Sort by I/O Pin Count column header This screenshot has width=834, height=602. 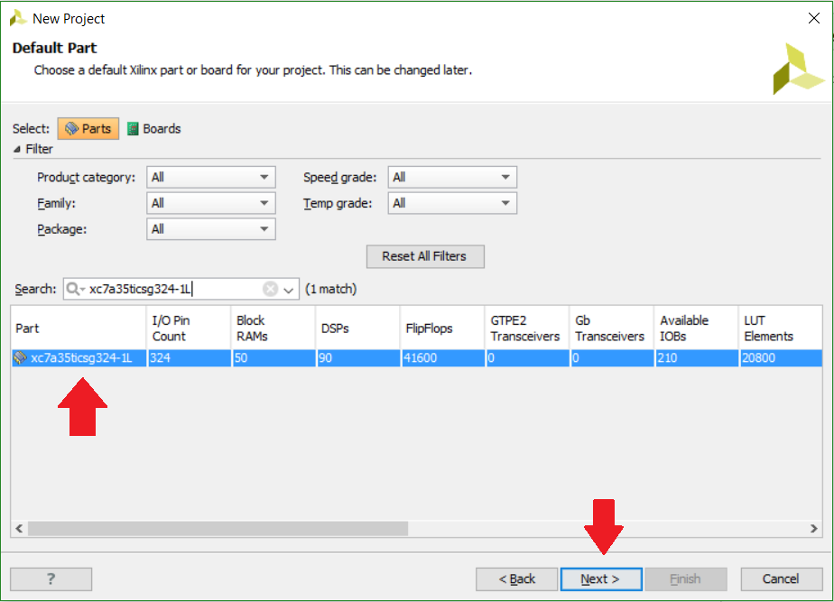point(189,329)
